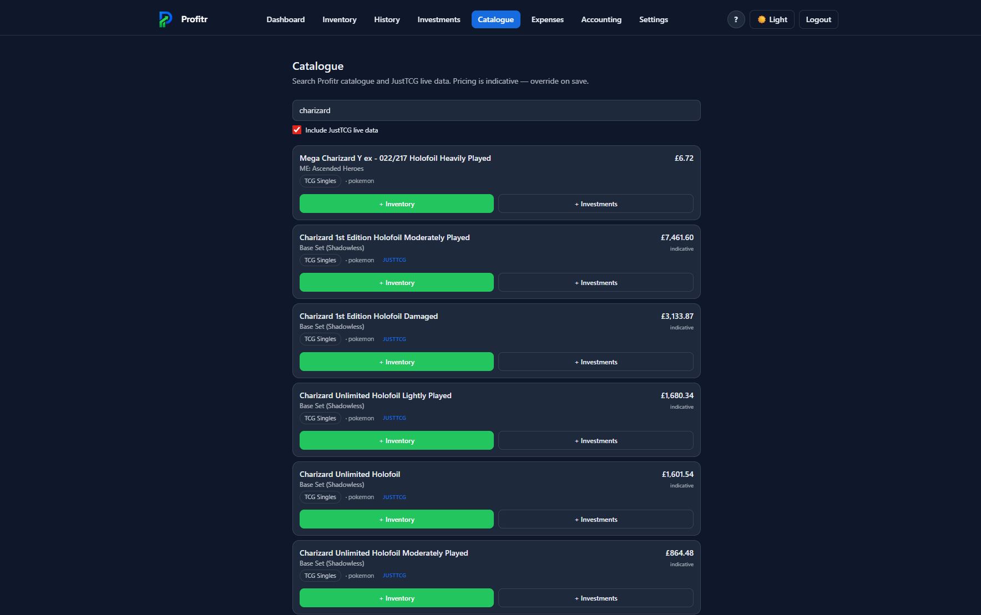
Task: Click the £6.72 price value
Action: pos(684,158)
